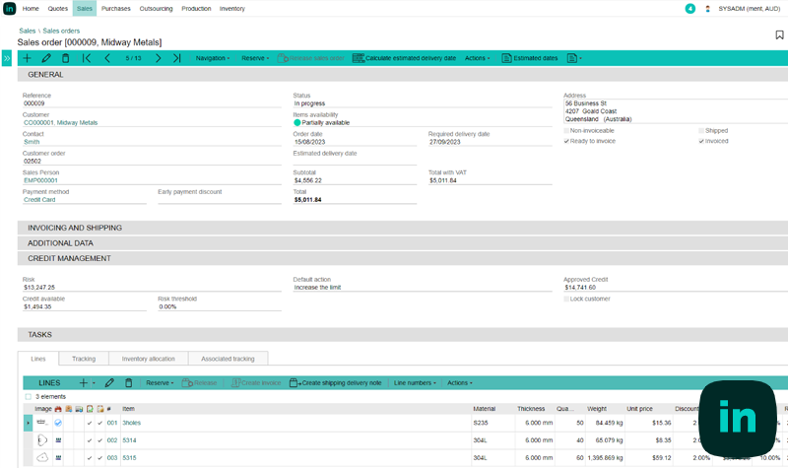Click the app logo in top-left corner

point(10,9)
